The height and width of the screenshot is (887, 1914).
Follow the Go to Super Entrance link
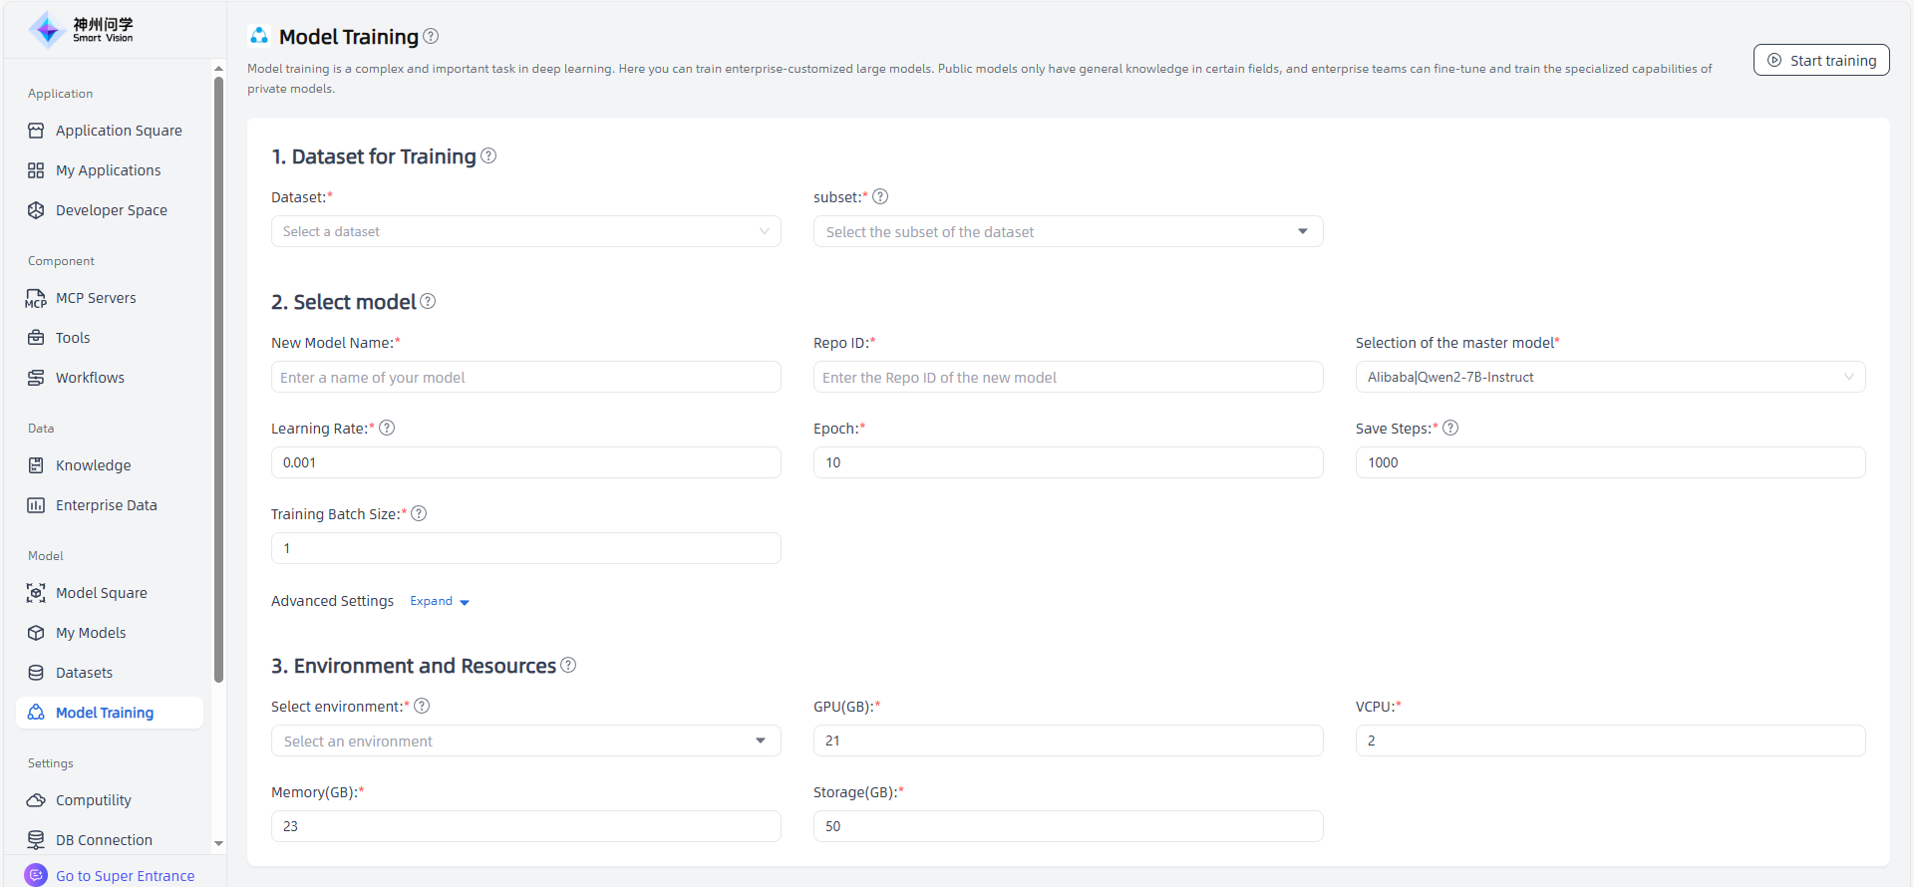[x=125, y=875]
